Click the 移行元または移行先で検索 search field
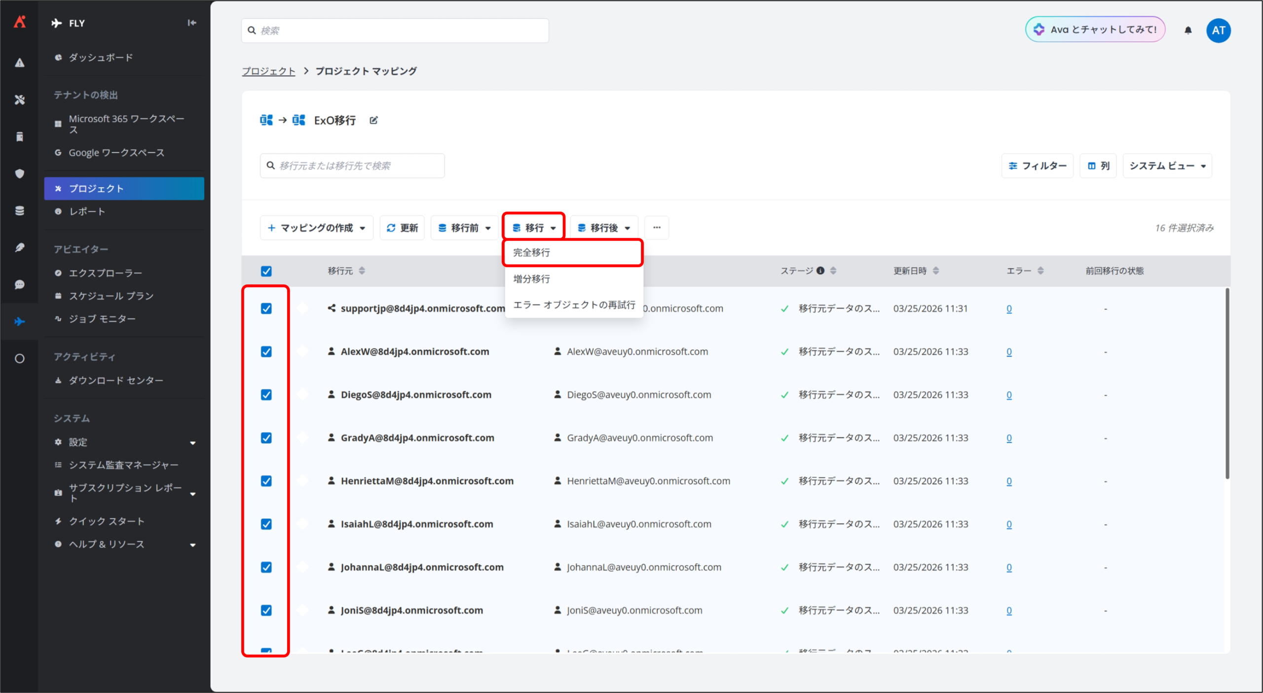This screenshot has height=693, width=1263. 352,166
